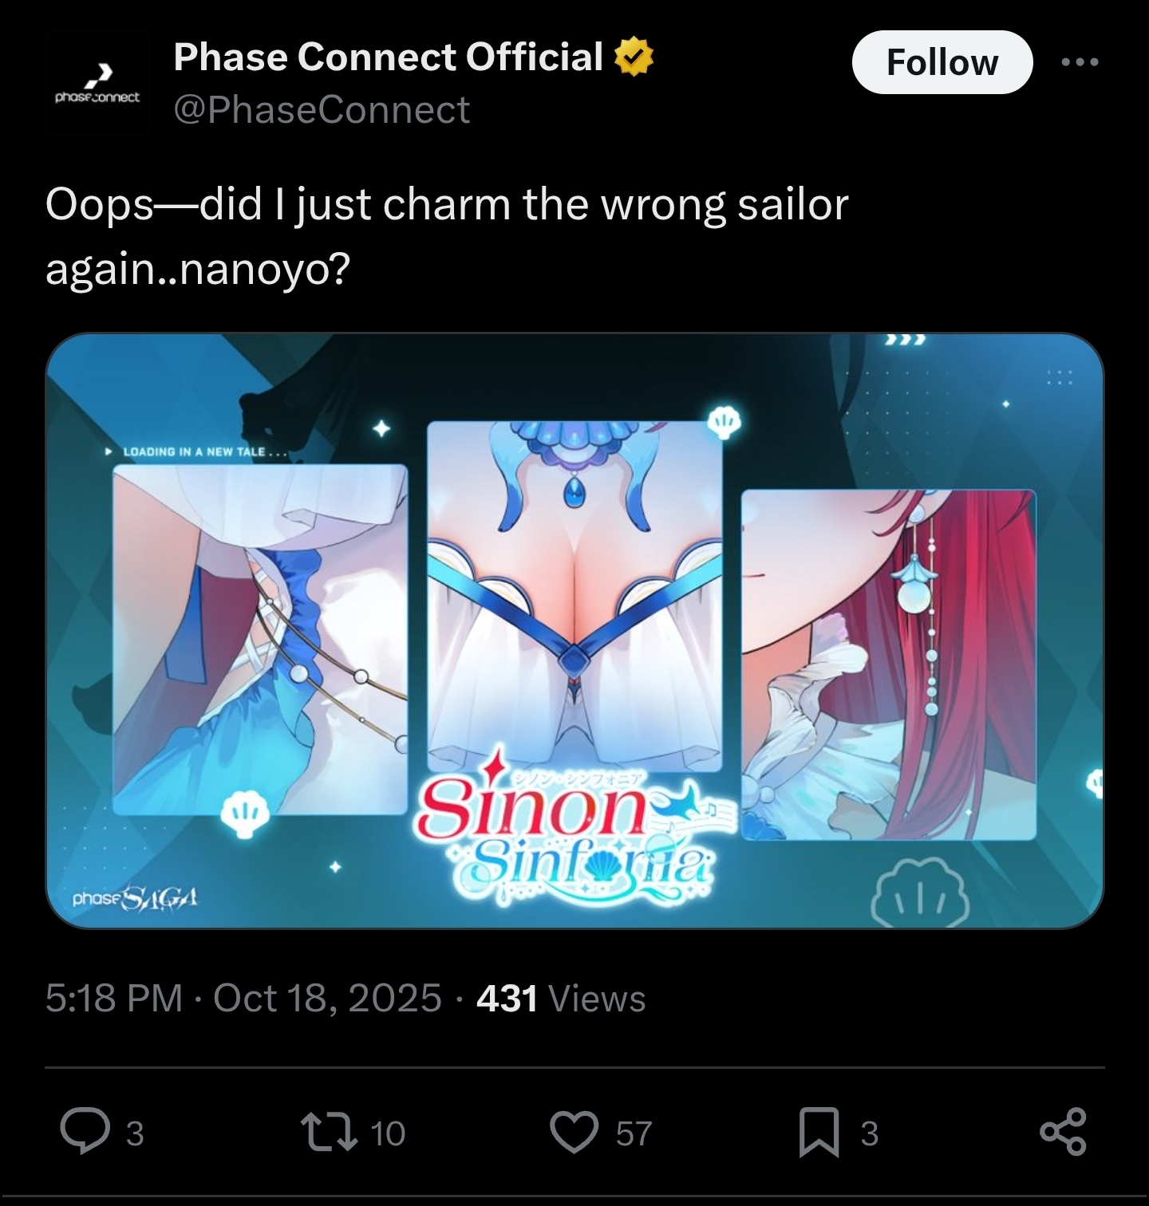Click the tweet text about charming sailor
This screenshot has width=1149, height=1206.
pyautogui.click(x=447, y=237)
